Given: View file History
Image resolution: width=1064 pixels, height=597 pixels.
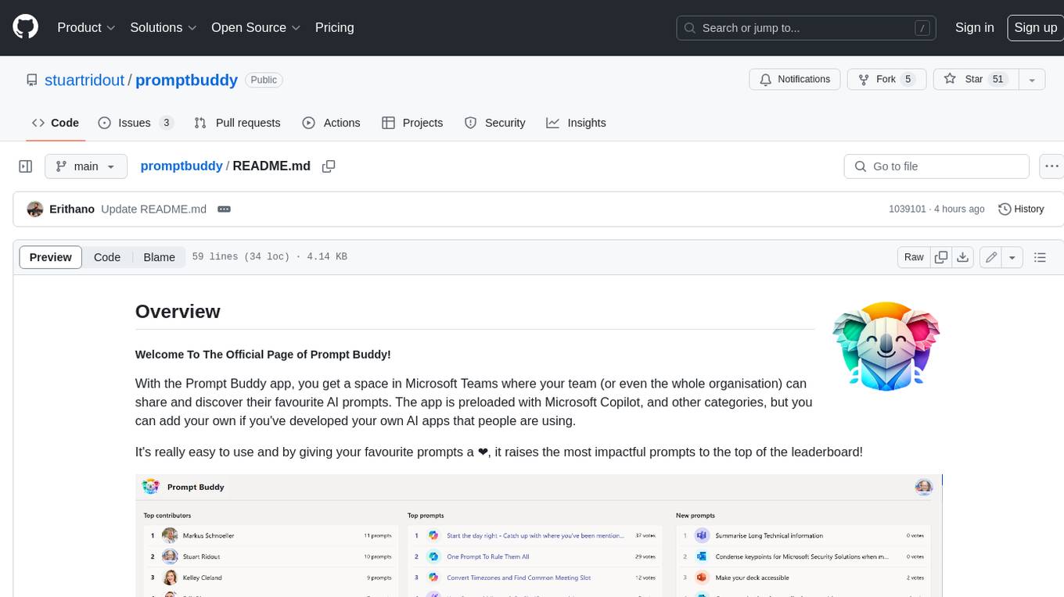Looking at the screenshot, I should pyautogui.click(x=1021, y=209).
